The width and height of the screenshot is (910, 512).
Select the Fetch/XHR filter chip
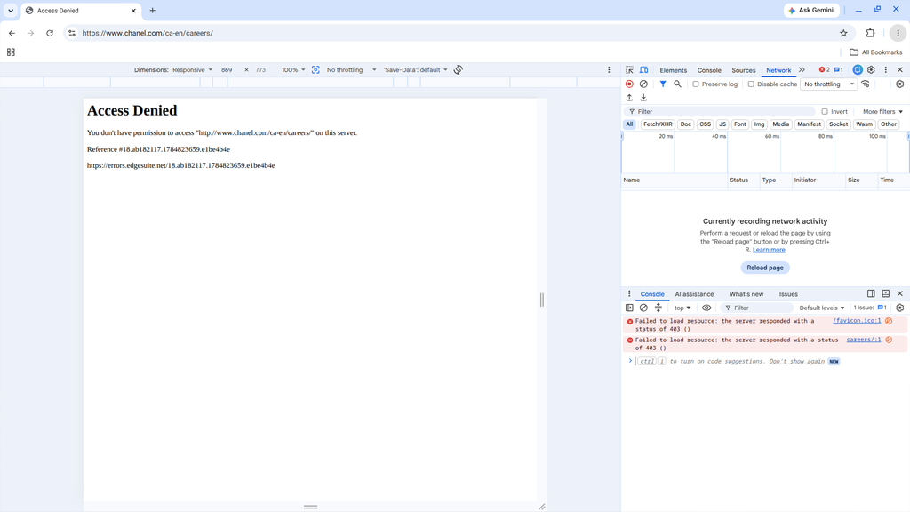[658, 124]
